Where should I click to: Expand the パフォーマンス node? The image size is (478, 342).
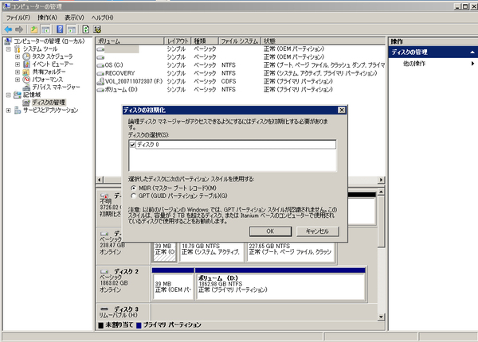click(x=18, y=80)
